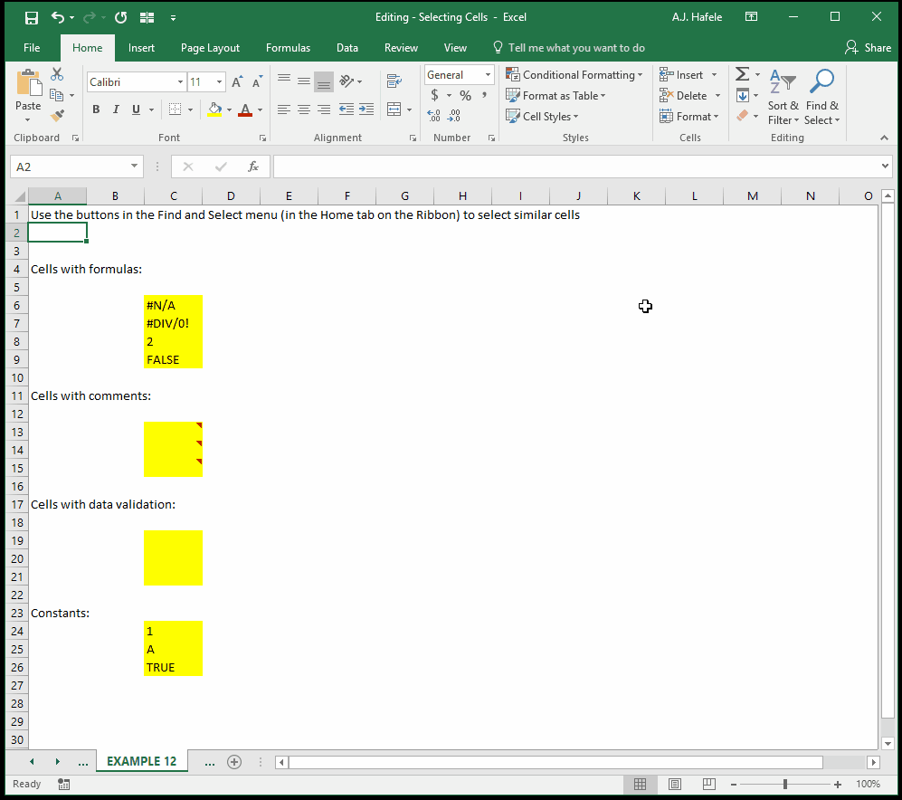Toggle Underline formatting
The image size is (902, 800).
click(136, 110)
